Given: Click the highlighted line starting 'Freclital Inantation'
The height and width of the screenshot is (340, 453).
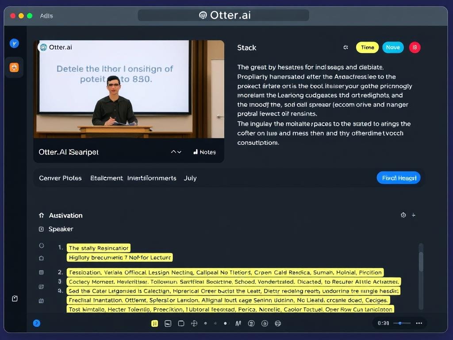Looking at the screenshot, I should point(228,300).
